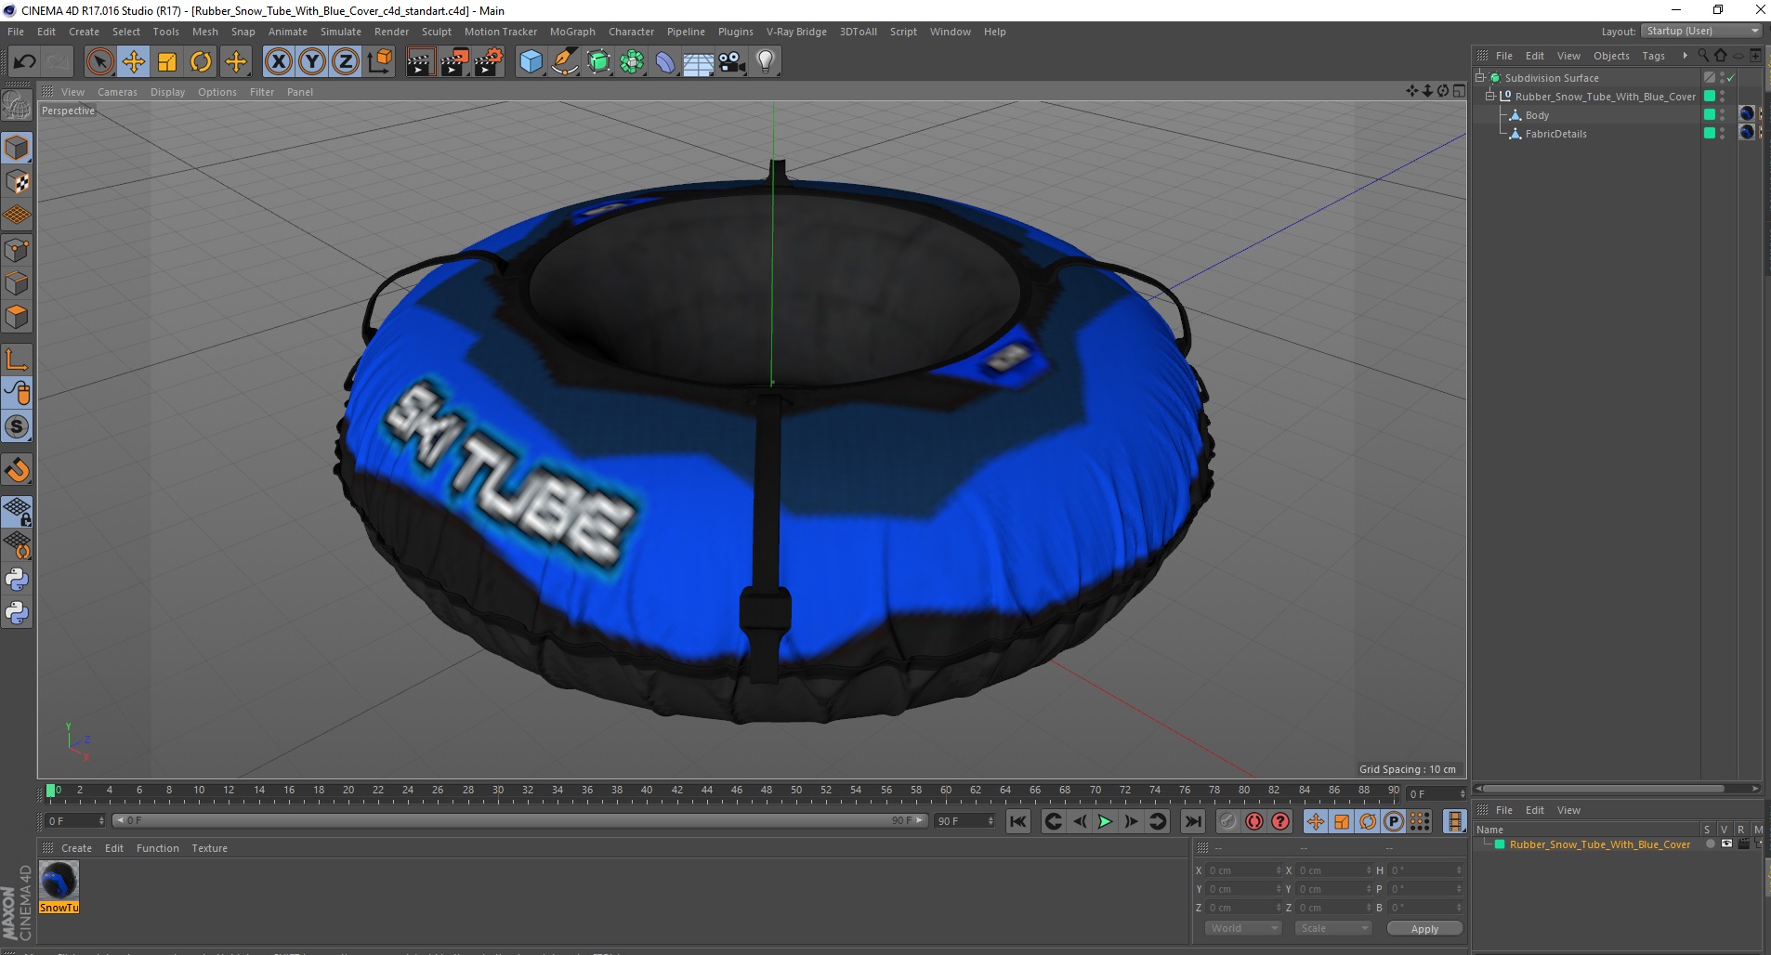Viewport: 1771px width, 955px height.
Task: Collapse Rubber_Snow_Tube_With_Blue_Cover null node
Action: click(x=1489, y=96)
